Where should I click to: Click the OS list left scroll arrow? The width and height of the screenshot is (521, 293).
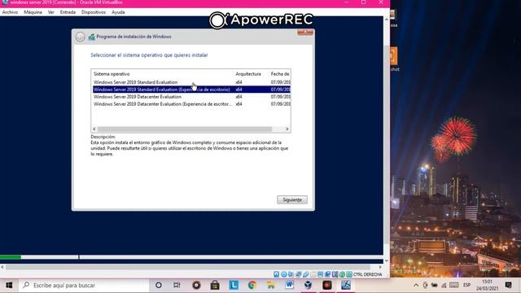pos(94,129)
